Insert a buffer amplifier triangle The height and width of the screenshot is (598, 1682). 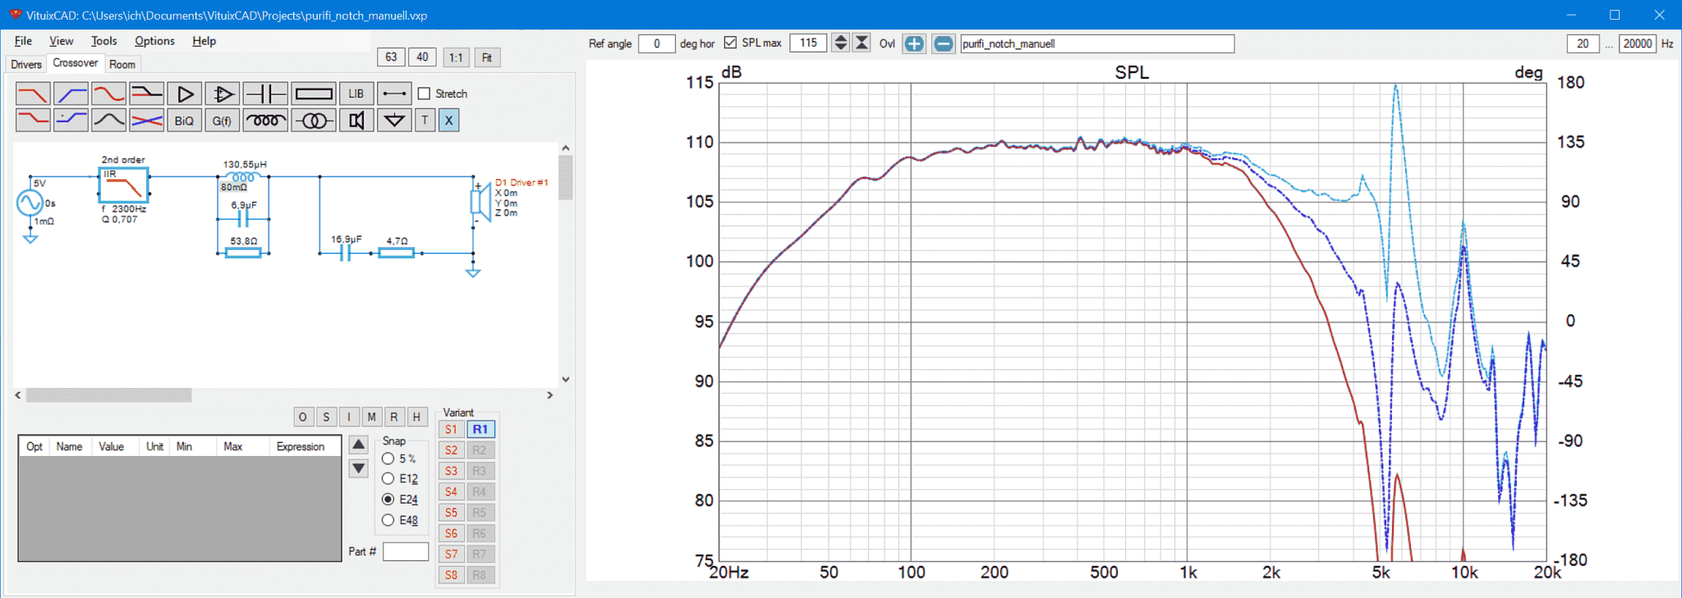point(184,94)
